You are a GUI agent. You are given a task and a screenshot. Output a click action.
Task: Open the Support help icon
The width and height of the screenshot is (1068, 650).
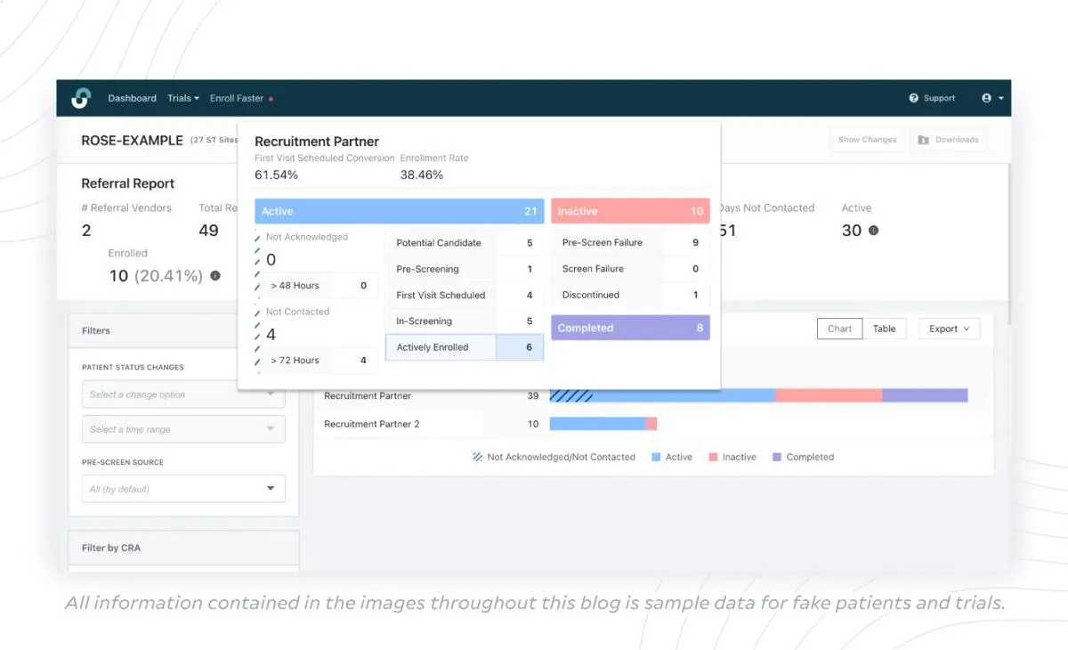(x=912, y=98)
